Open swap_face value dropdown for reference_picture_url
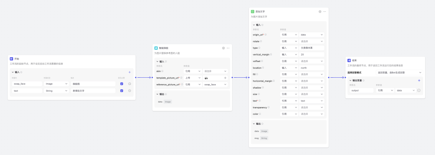This screenshot has width=435, height=155. coord(215,85)
